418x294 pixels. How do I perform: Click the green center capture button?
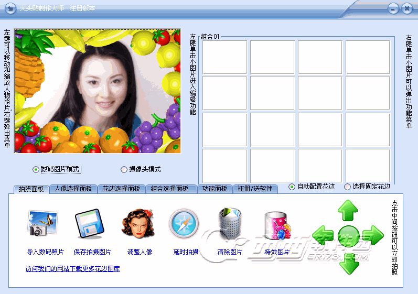[x=348, y=236]
